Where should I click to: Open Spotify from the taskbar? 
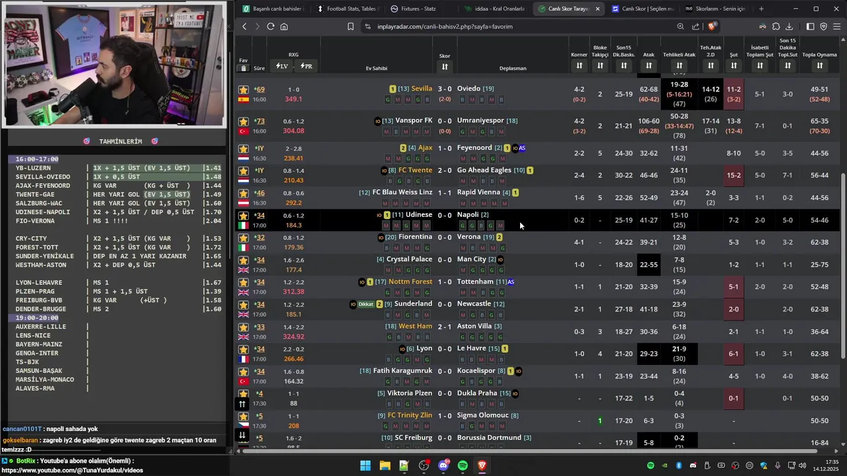[x=463, y=465]
